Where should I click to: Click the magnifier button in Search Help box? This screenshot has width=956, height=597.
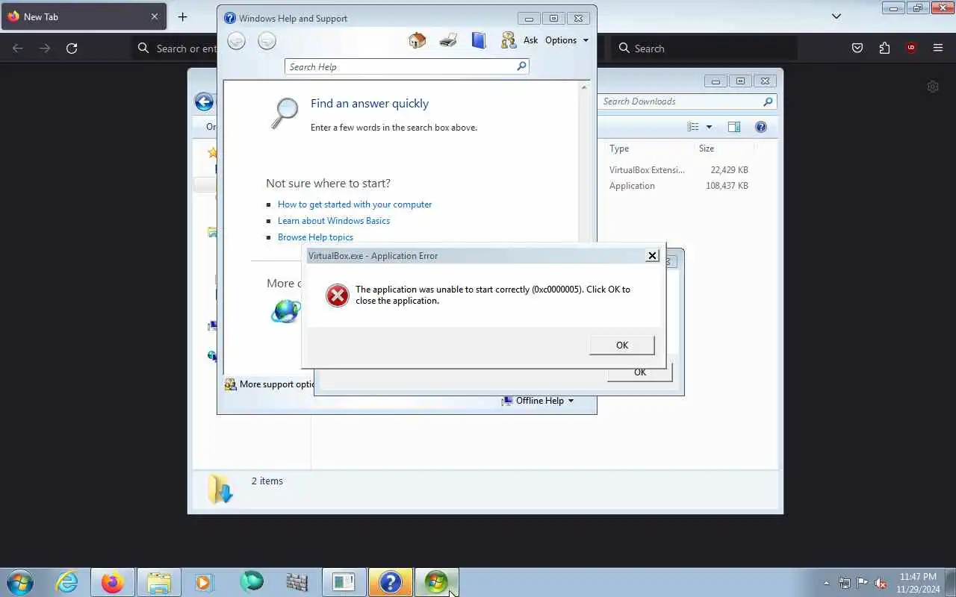coord(521,66)
